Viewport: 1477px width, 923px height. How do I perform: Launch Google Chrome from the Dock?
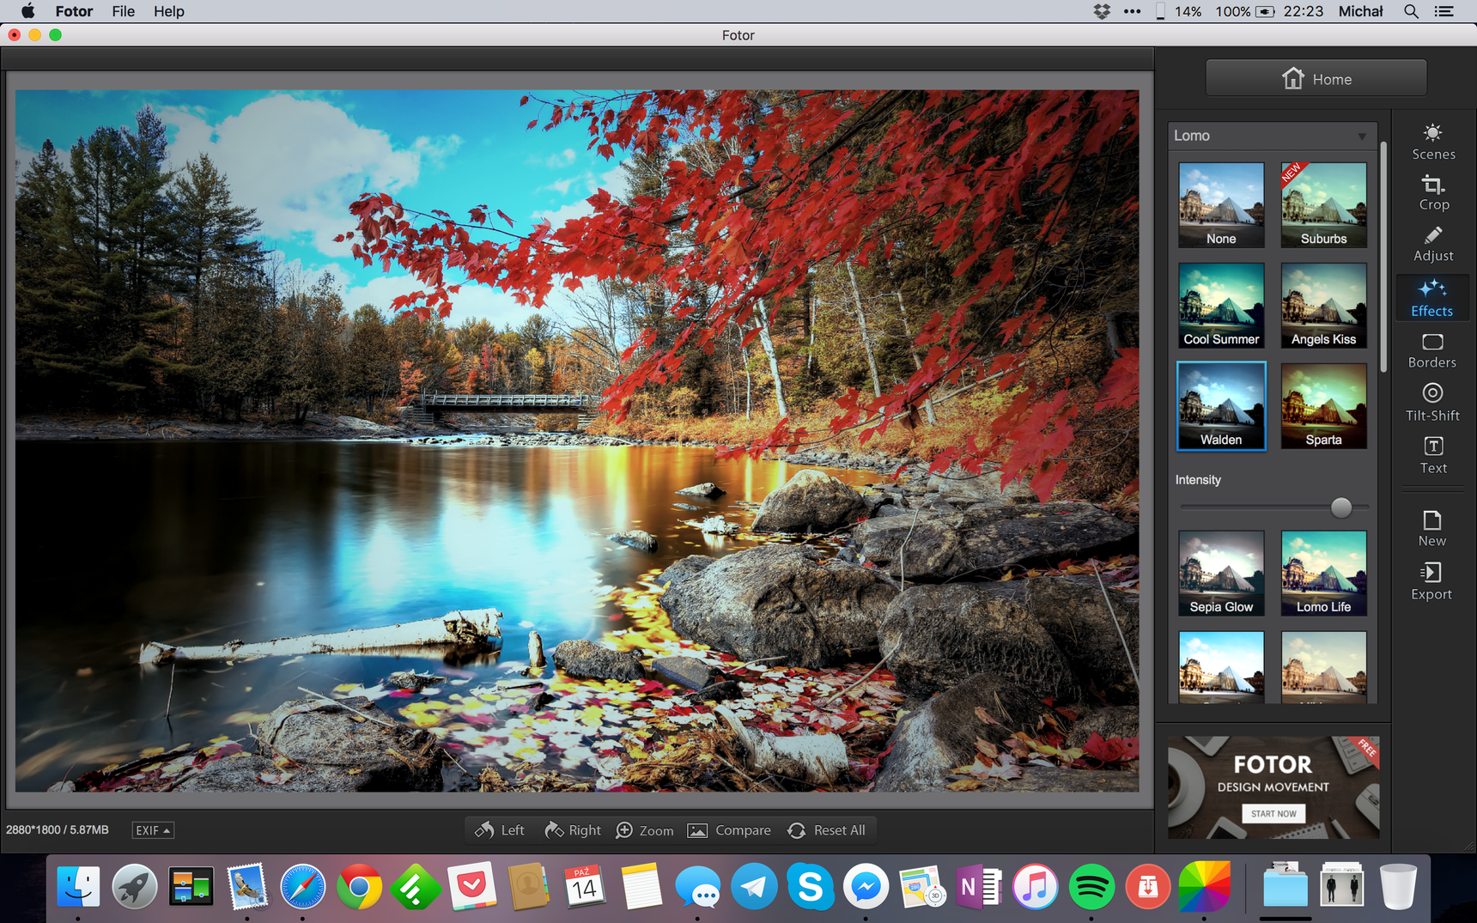tap(359, 887)
